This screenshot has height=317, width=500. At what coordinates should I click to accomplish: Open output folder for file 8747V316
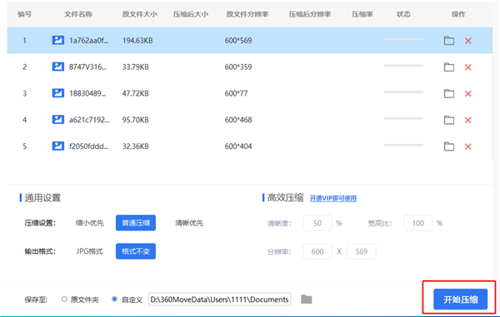(x=449, y=67)
